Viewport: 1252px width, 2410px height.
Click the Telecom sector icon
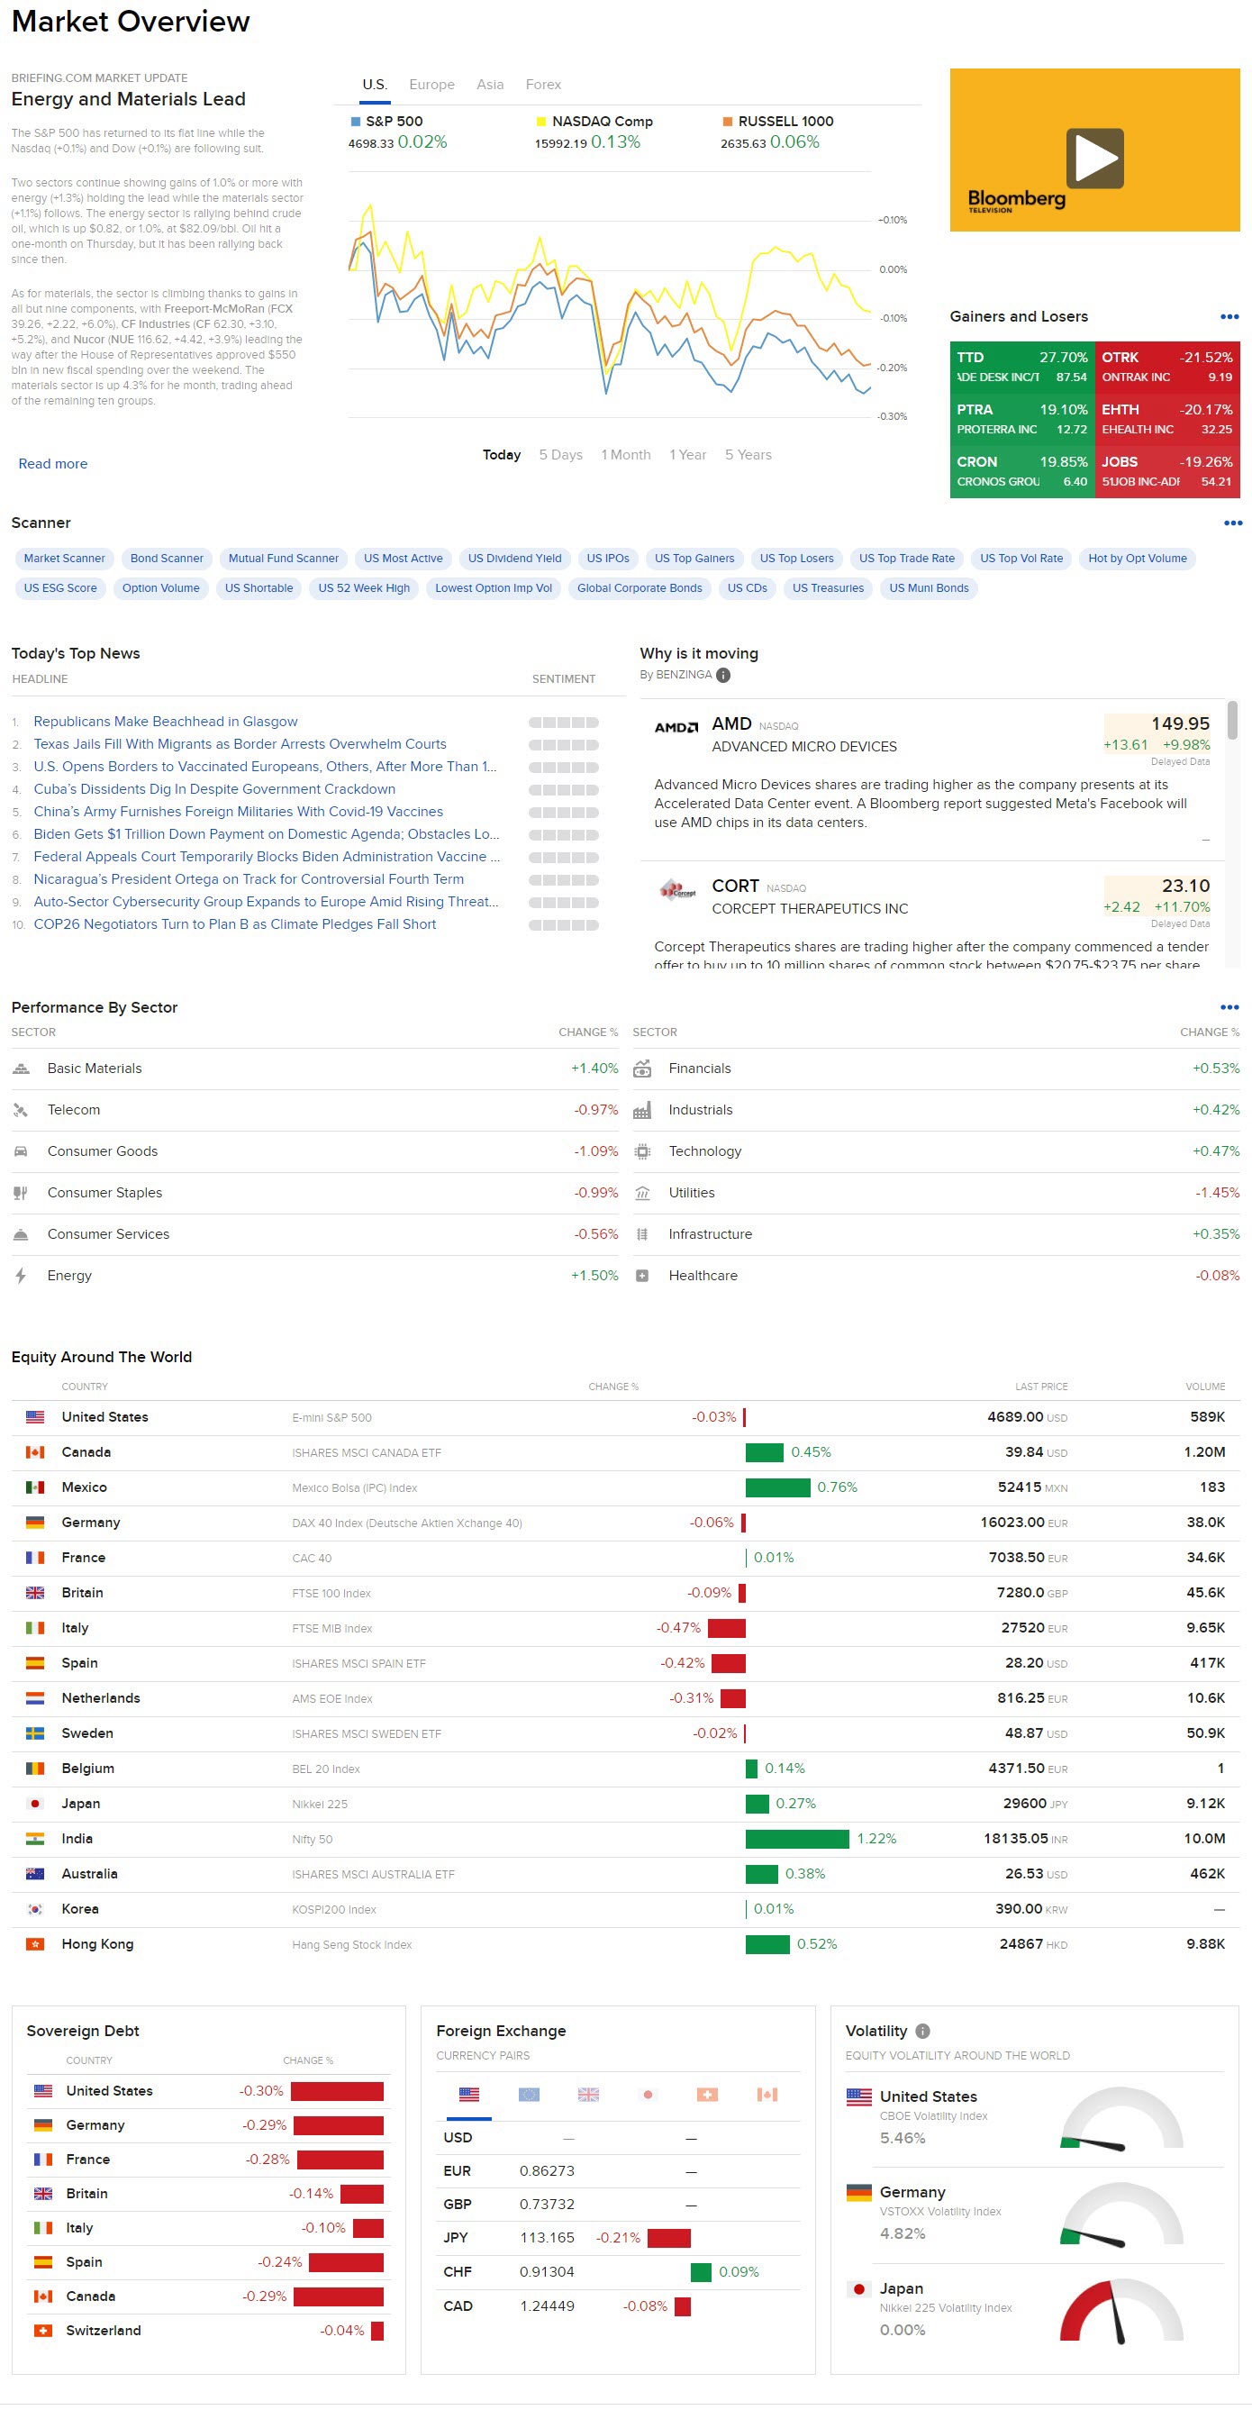pos(21,1110)
